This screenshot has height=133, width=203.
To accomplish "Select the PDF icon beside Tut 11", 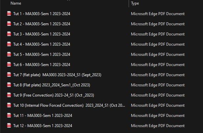I will (9, 115).
